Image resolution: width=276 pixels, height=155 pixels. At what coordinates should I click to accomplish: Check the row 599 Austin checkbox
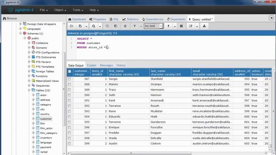pos(69,143)
